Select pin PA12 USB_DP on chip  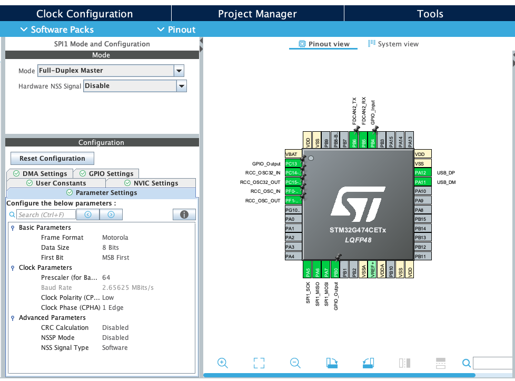pyautogui.click(x=423, y=173)
